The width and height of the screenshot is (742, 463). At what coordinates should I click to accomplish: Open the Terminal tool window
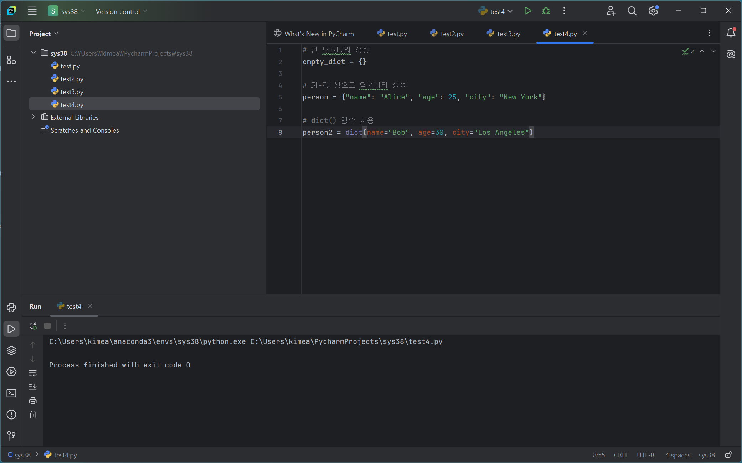(11, 393)
